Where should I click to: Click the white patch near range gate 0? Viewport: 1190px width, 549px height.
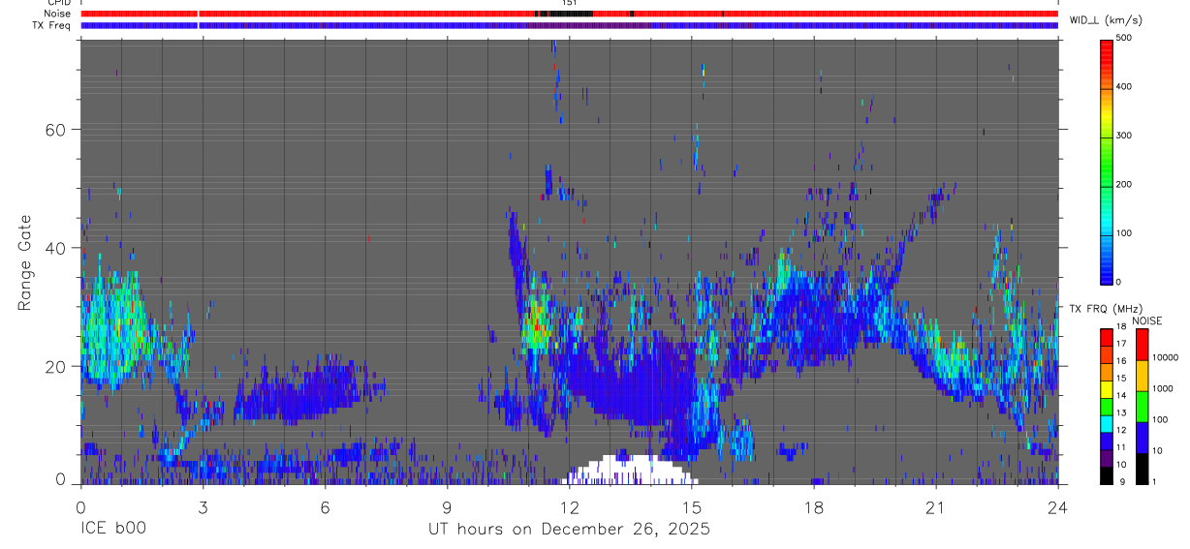click(628, 470)
